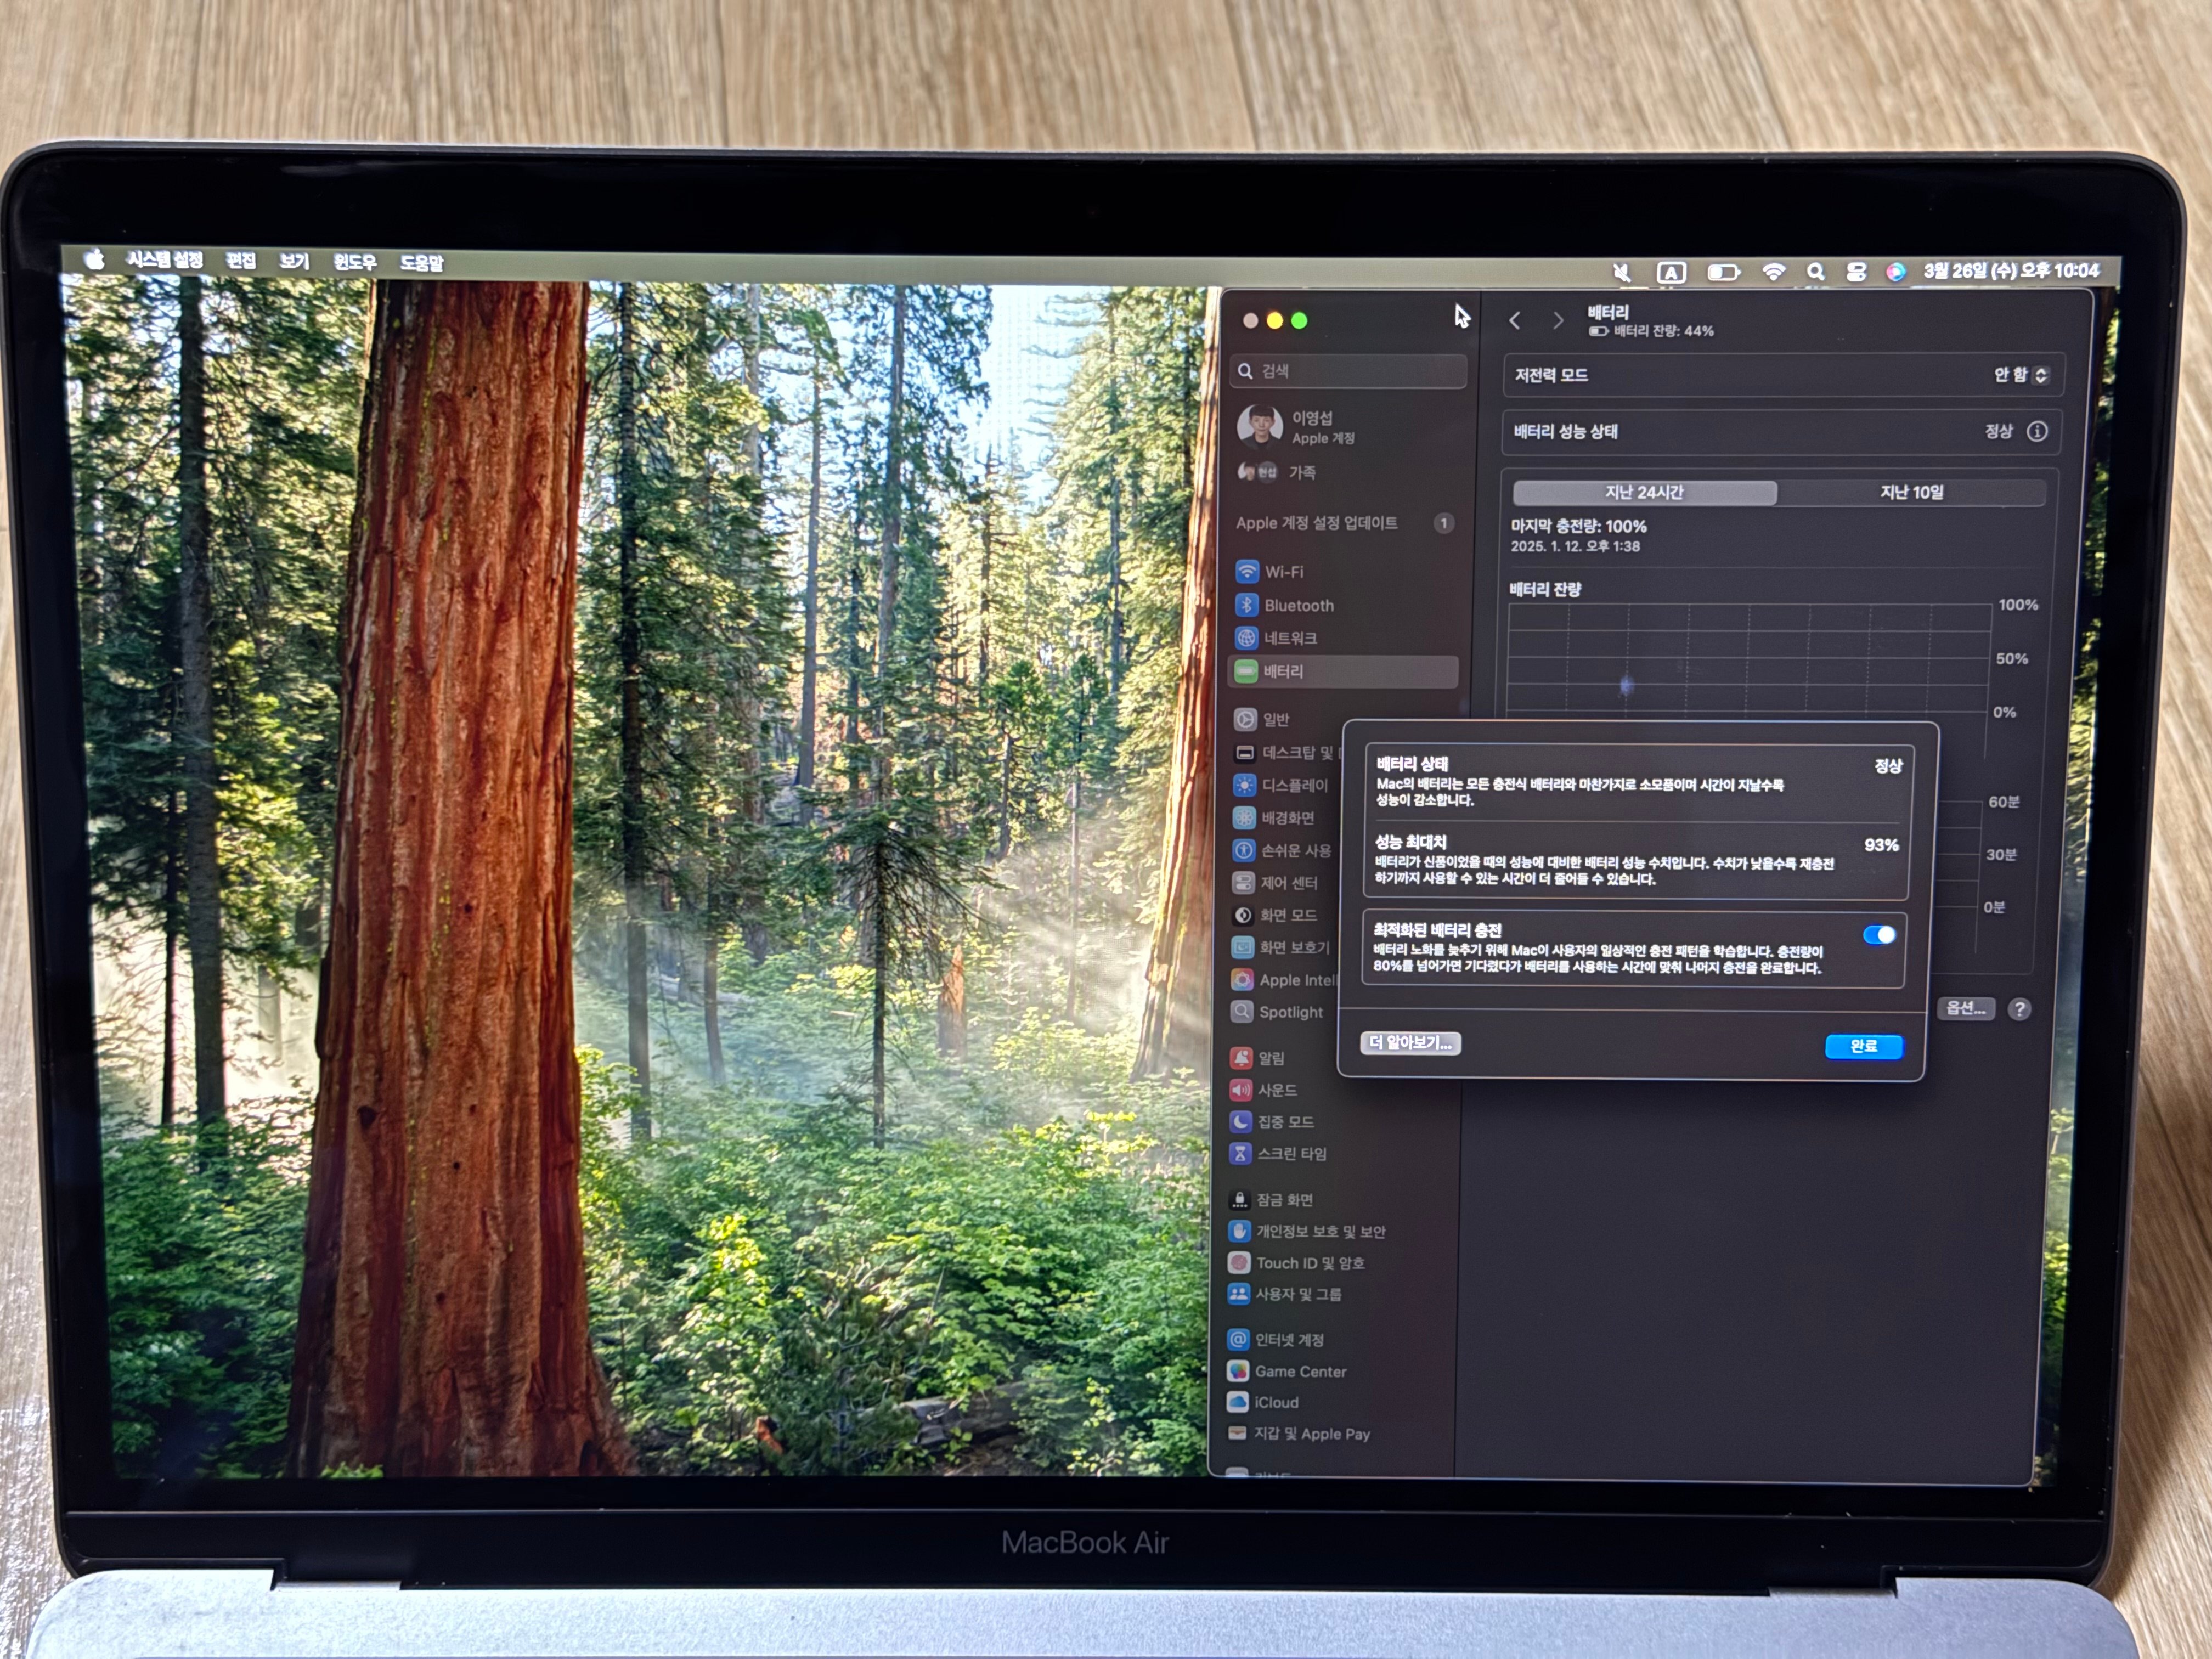Click the 더 알아보기... button

[1410, 1043]
